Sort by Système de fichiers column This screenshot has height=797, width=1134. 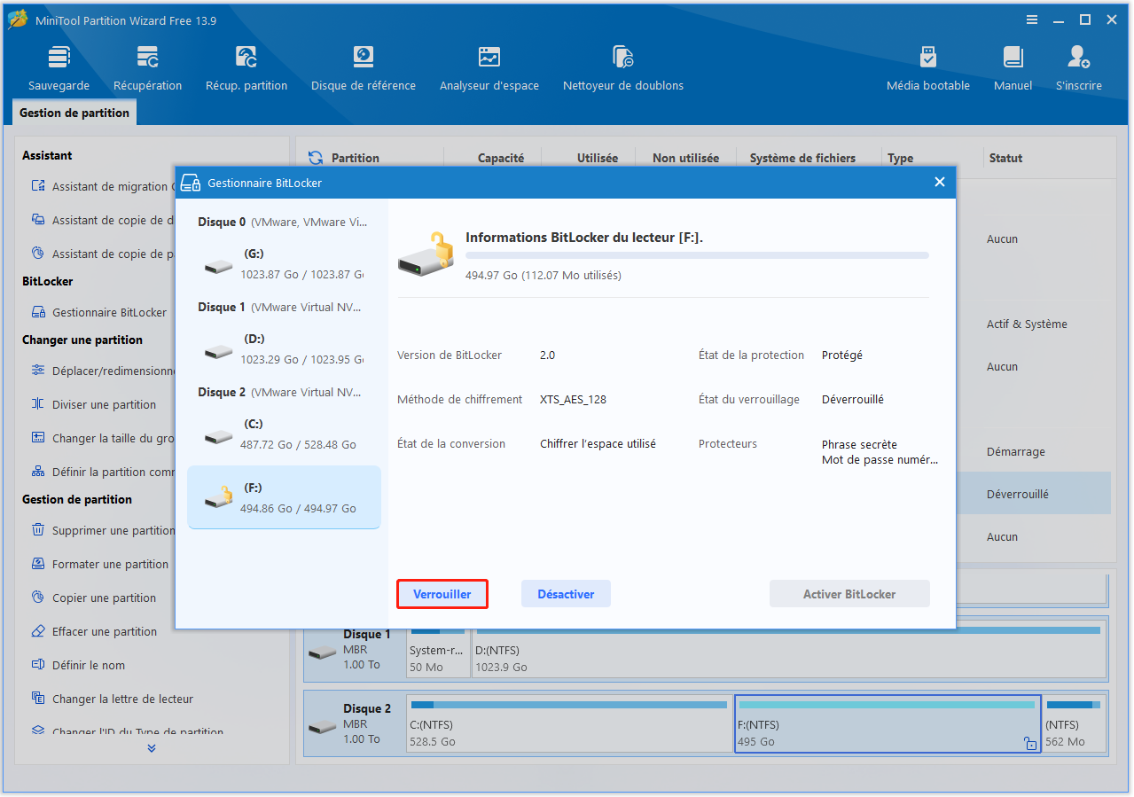point(802,158)
